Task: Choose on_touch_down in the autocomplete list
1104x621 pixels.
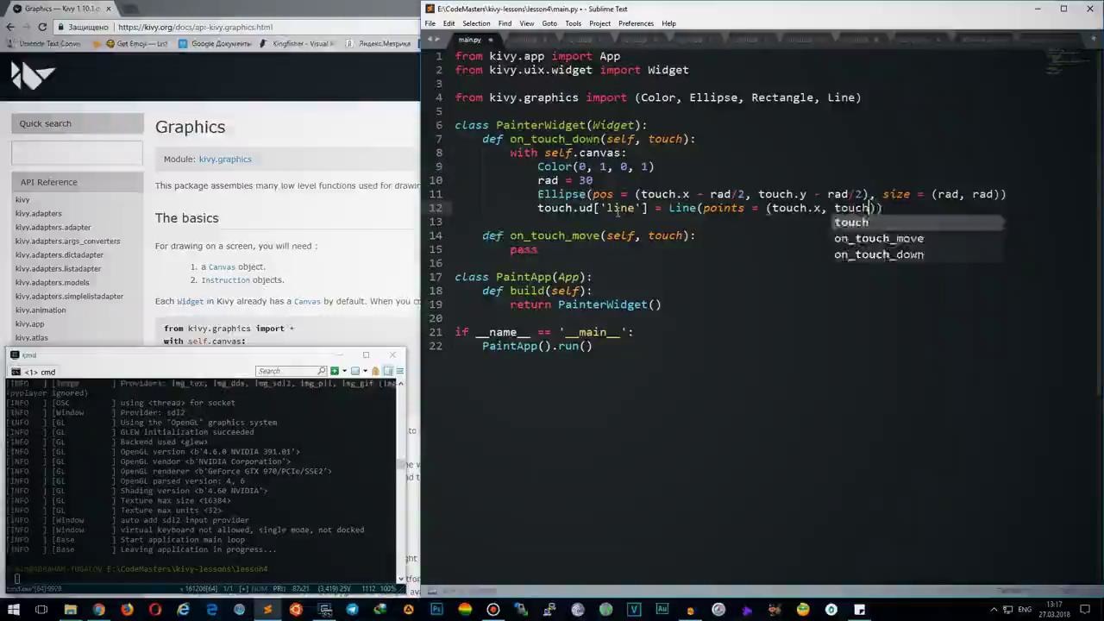Action: [879, 254]
